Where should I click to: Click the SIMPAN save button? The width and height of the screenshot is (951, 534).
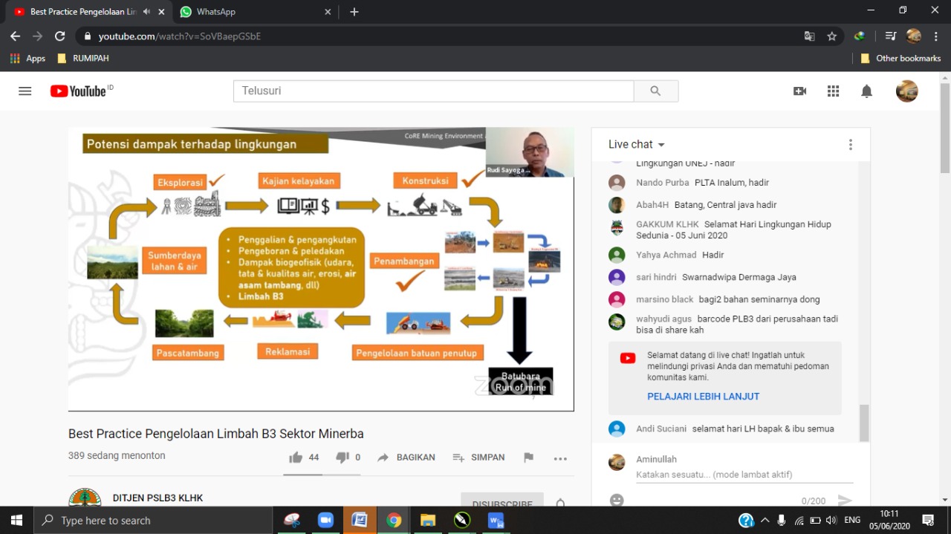tap(478, 458)
